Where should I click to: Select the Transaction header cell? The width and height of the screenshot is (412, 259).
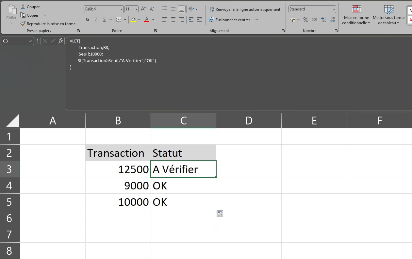pos(118,153)
